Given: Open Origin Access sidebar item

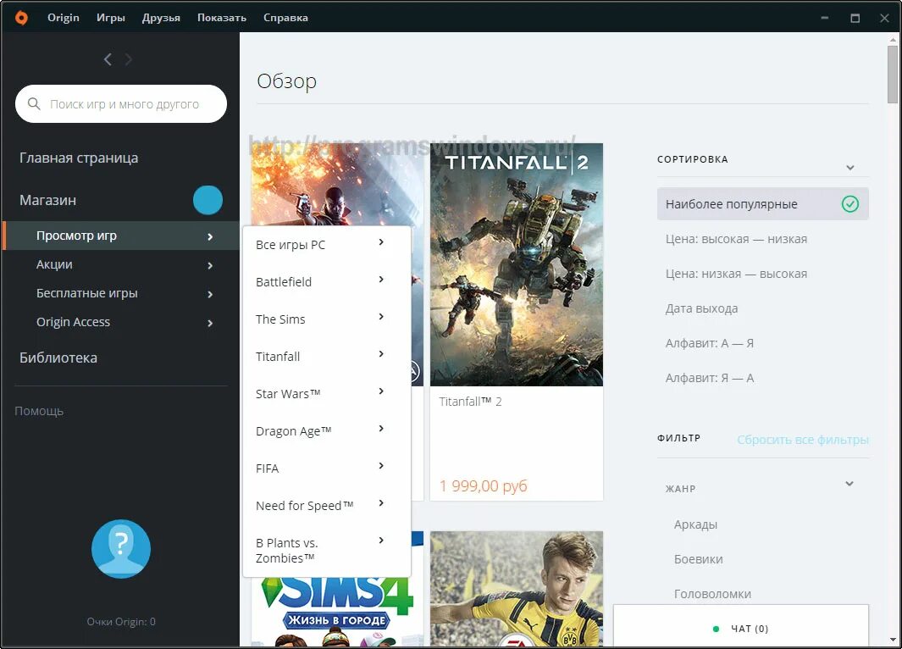Looking at the screenshot, I should (73, 322).
